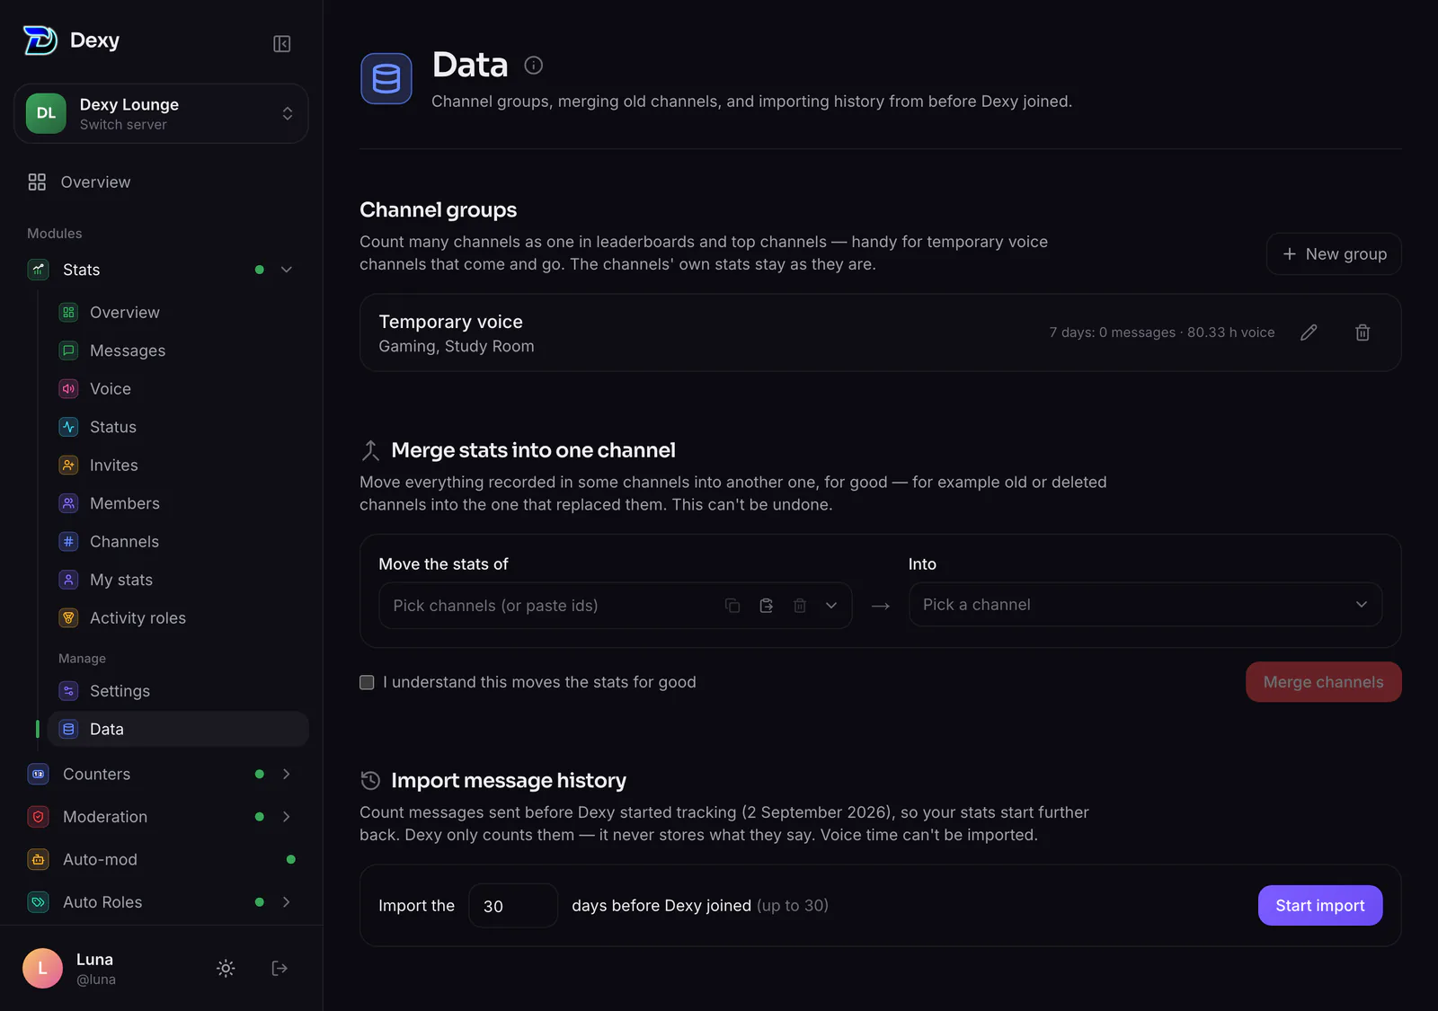Clear picked channels trash icon
The height and width of the screenshot is (1011, 1438).
800,606
